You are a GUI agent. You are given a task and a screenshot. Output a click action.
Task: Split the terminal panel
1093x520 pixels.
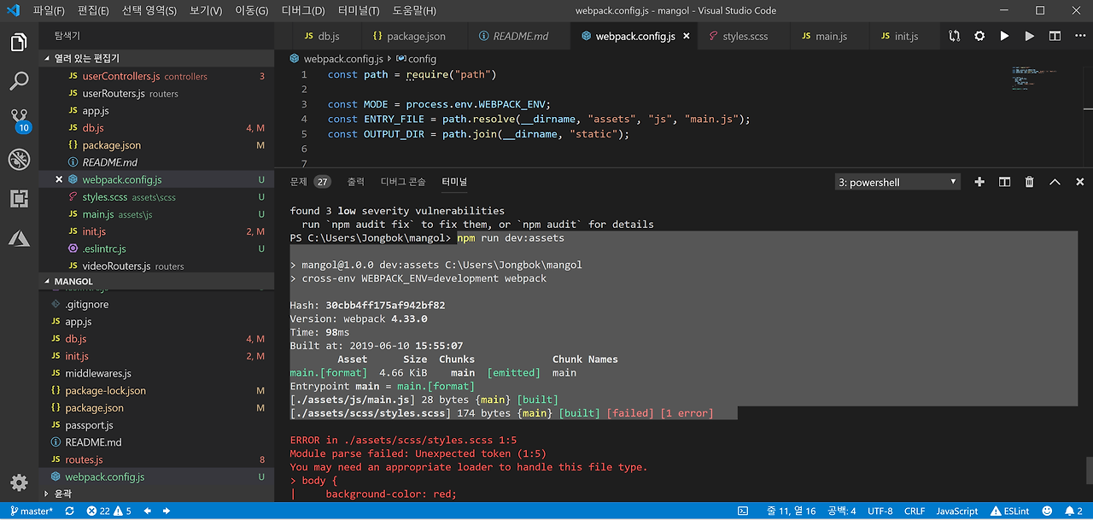coord(1004,182)
